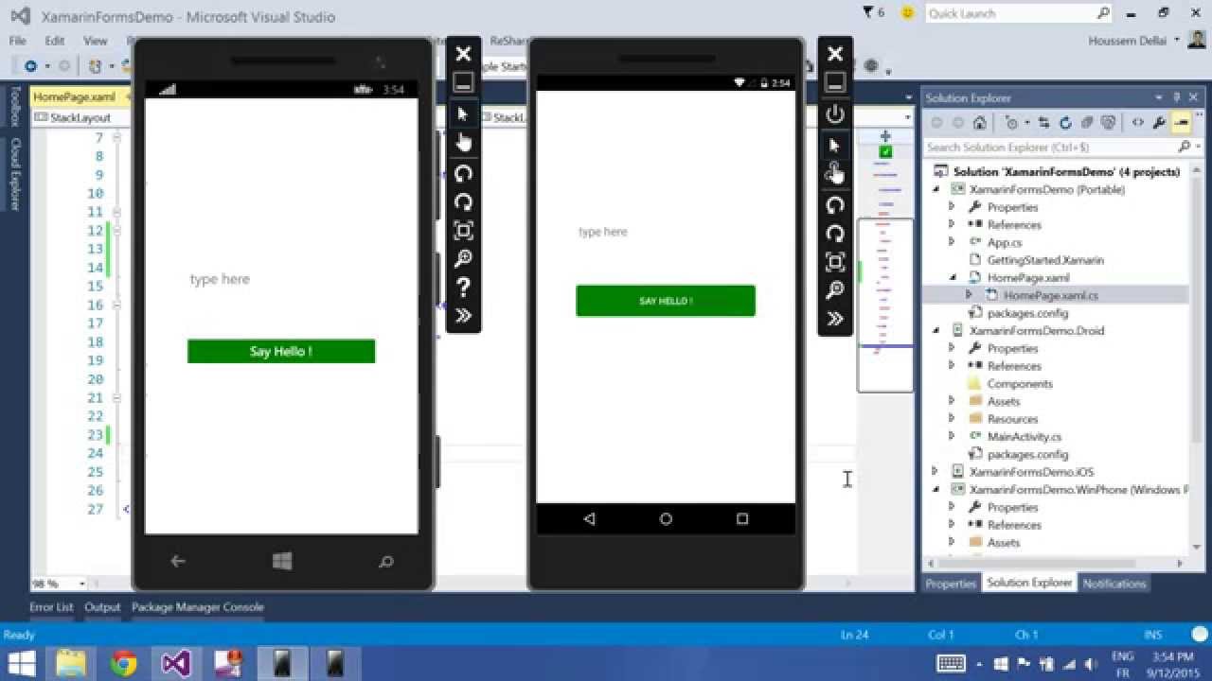Refresh the Solution Explorer
Screen dimensions: 1212x681
click(1065, 123)
